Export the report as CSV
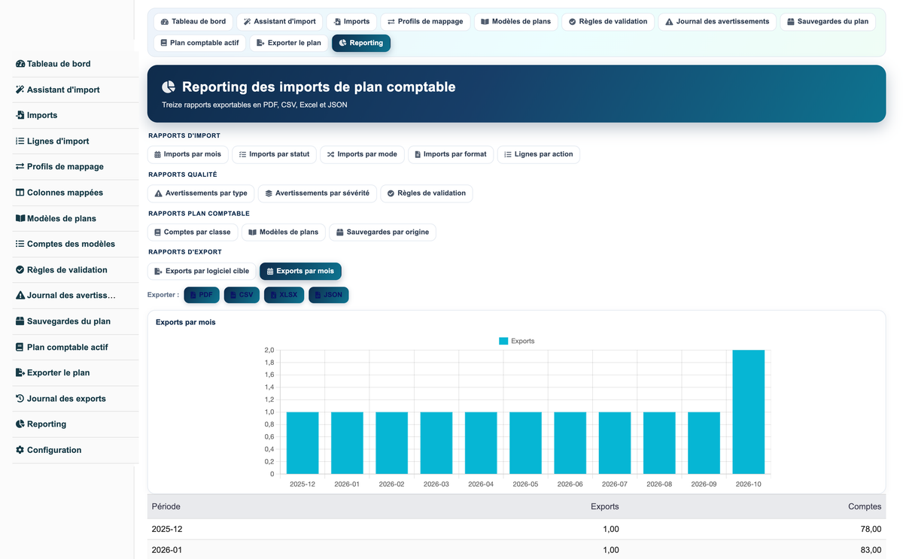This screenshot has width=903, height=559. [242, 295]
